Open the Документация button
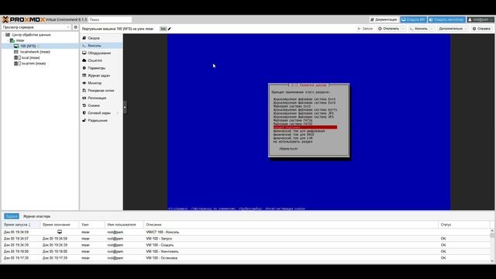Image resolution: width=496 pixels, height=279 pixels. 384,19
